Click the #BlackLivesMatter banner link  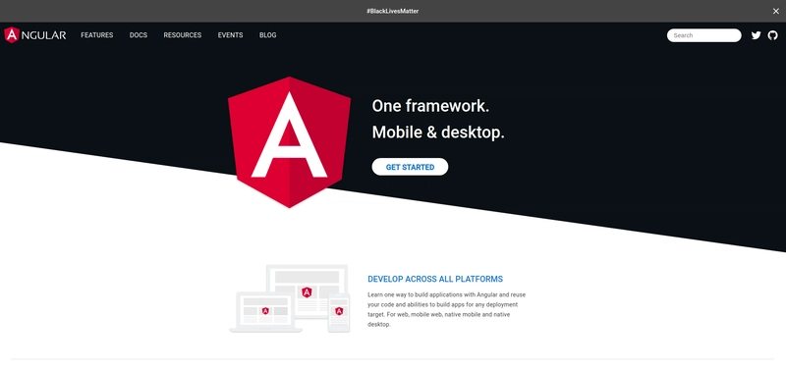tap(392, 11)
